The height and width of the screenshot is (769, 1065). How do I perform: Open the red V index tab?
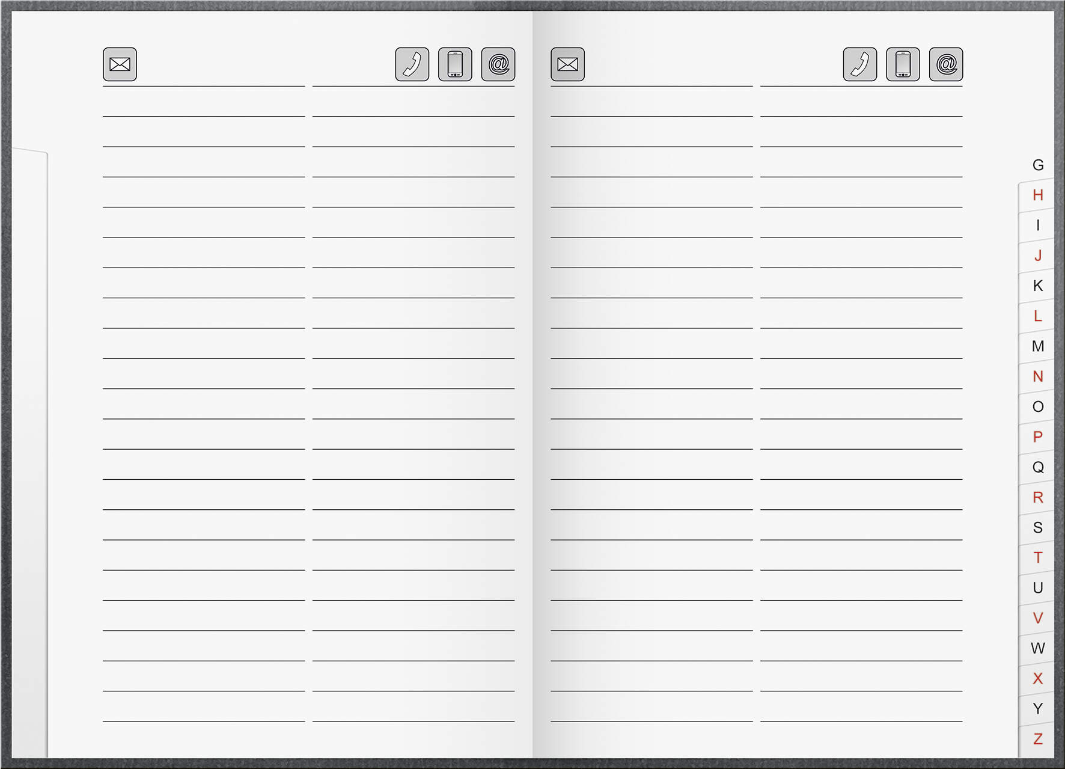click(x=1037, y=618)
